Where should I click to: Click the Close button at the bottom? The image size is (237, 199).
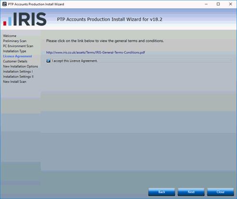pyautogui.click(x=221, y=192)
